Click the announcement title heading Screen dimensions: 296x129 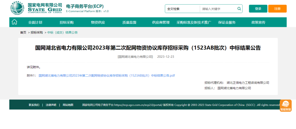[x=148, y=48]
